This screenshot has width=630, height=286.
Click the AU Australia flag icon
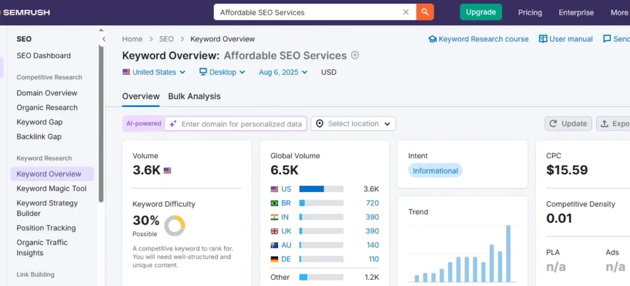(274, 245)
